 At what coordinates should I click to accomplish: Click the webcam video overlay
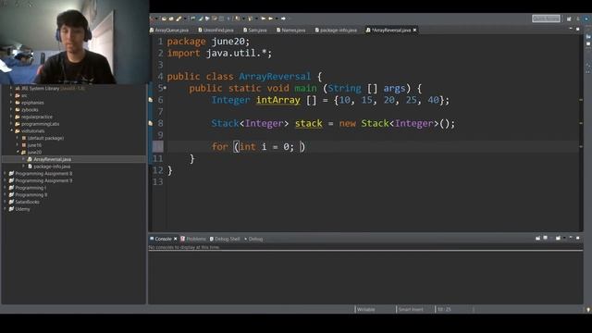74,42
